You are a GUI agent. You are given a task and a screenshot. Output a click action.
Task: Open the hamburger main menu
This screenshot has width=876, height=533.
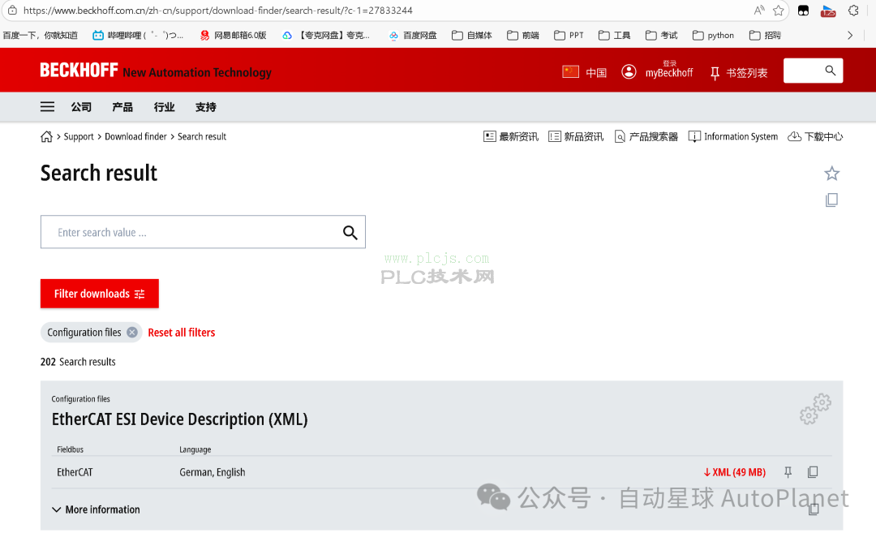(48, 107)
